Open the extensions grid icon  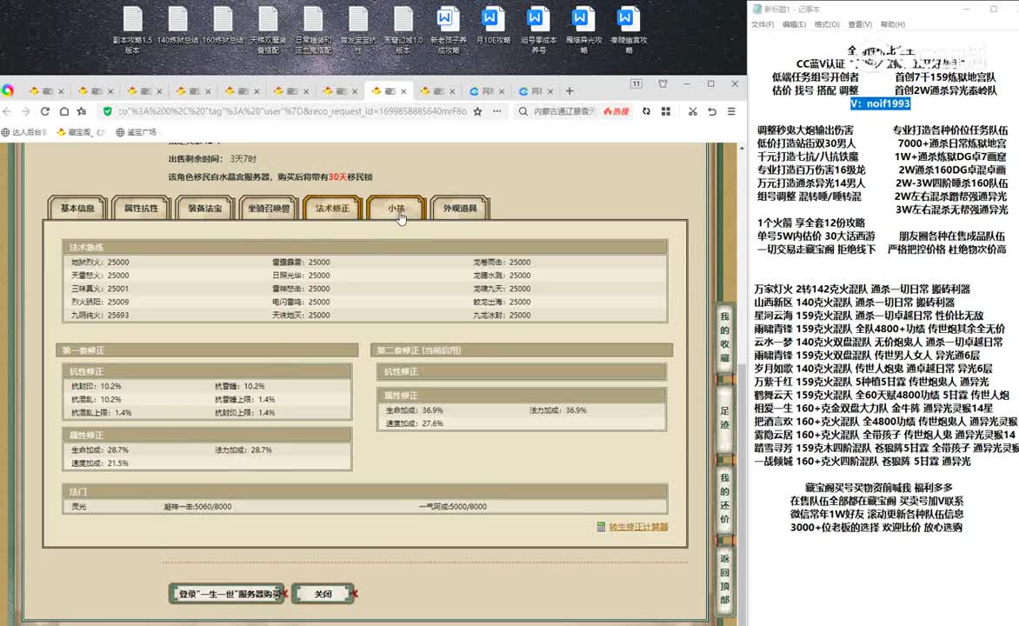point(666,112)
